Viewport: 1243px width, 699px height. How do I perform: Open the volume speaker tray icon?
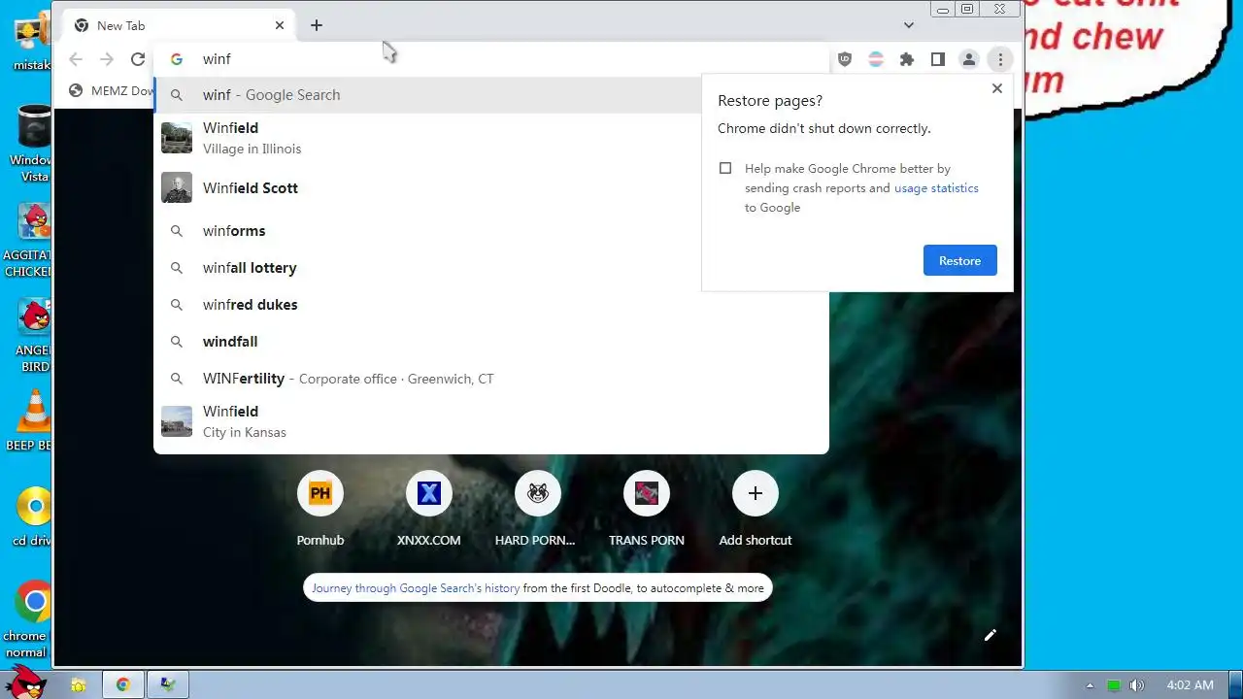tap(1137, 685)
